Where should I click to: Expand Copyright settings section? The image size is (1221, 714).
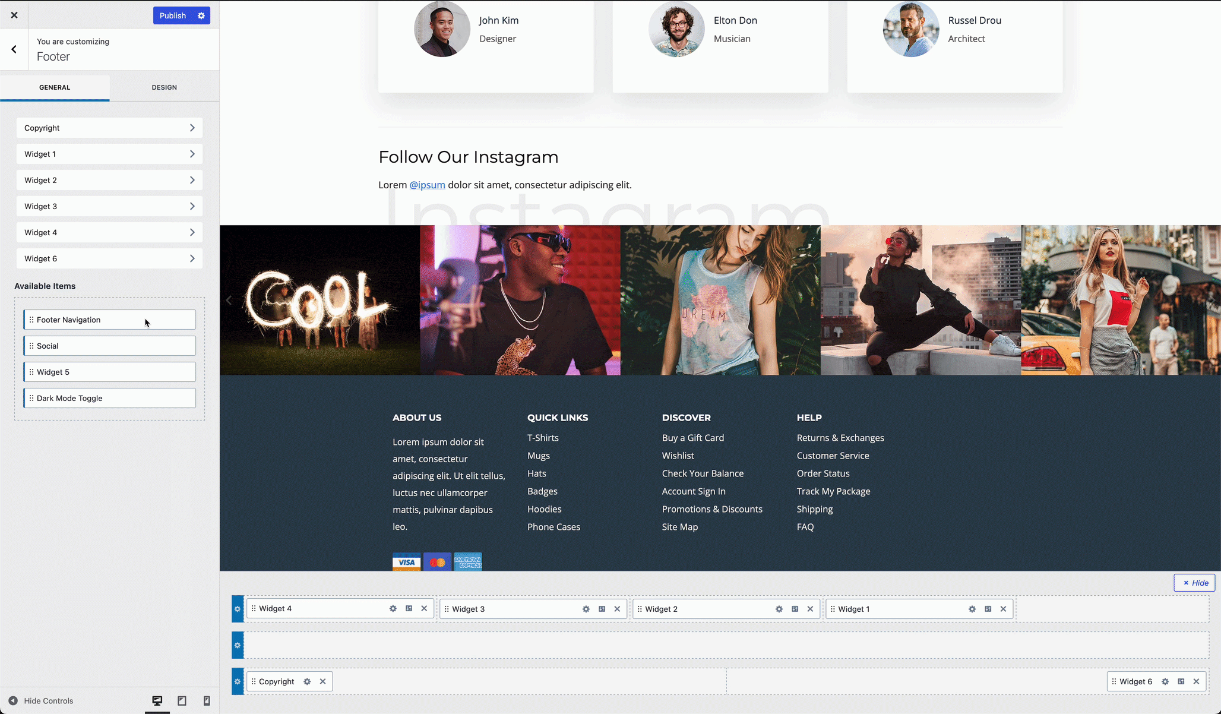pyautogui.click(x=109, y=128)
